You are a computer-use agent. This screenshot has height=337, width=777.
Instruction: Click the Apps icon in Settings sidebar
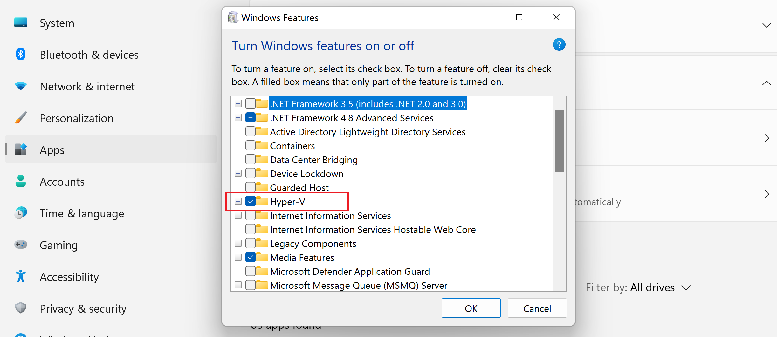tap(21, 149)
